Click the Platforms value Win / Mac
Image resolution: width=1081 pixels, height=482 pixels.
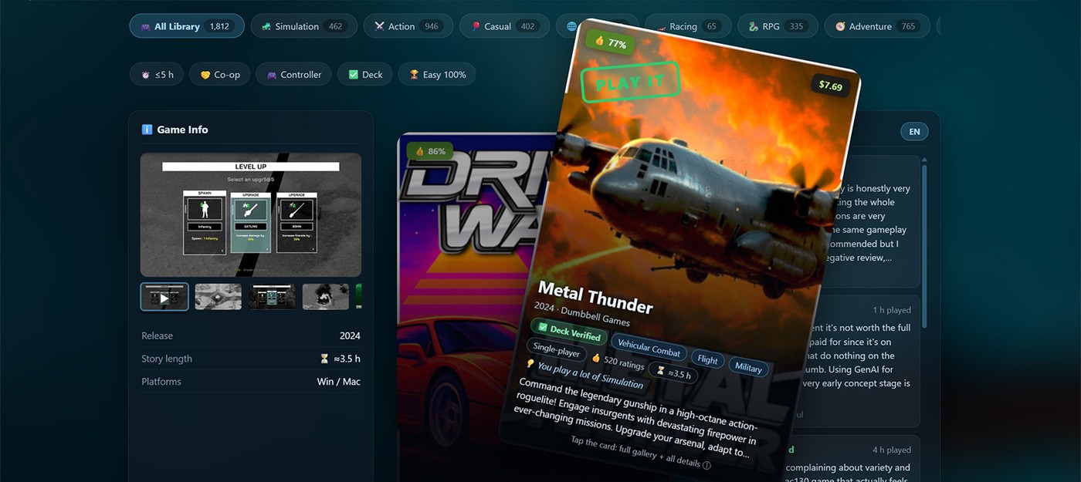click(x=338, y=382)
